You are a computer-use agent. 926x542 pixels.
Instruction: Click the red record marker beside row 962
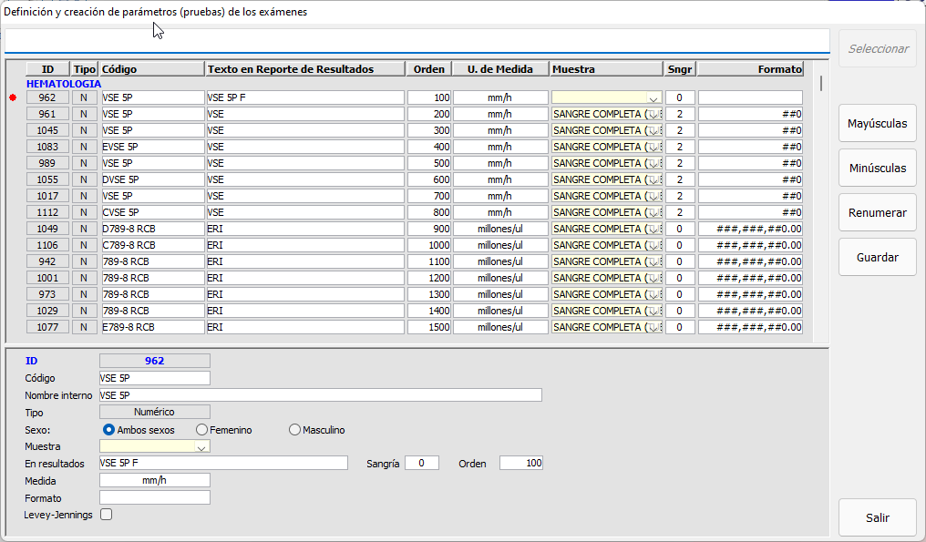click(13, 97)
